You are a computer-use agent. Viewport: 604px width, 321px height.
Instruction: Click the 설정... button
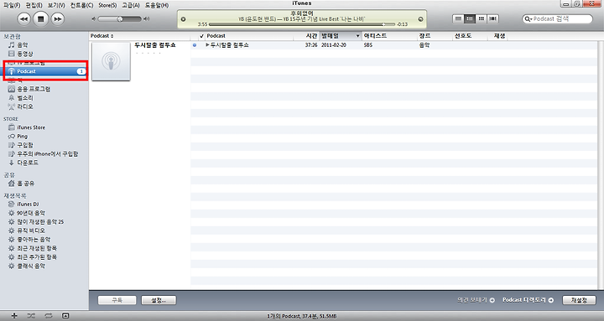[159, 300]
